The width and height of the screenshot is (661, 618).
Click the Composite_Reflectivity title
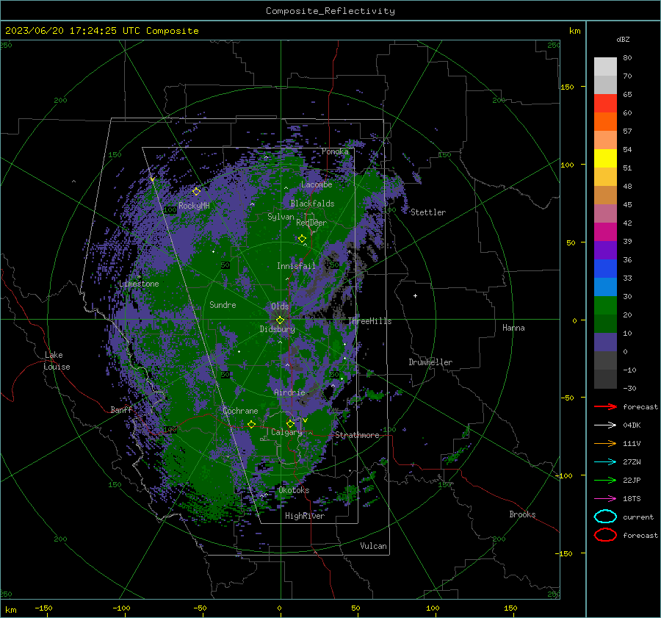(330, 11)
